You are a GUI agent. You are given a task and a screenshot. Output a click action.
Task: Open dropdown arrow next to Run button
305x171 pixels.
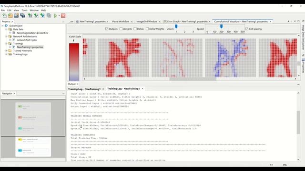[59, 16]
